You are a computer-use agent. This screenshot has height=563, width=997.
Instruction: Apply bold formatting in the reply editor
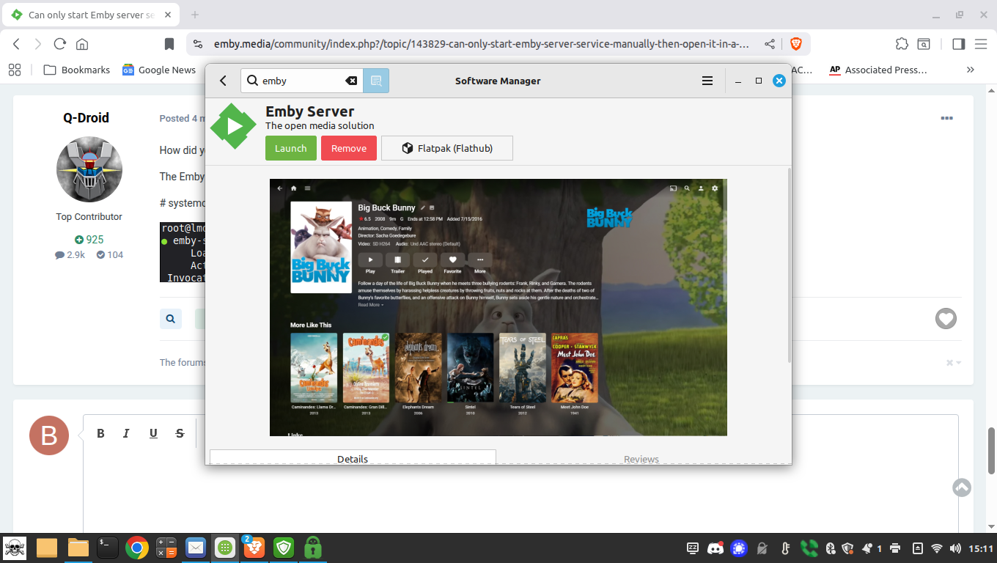[101, 433]
